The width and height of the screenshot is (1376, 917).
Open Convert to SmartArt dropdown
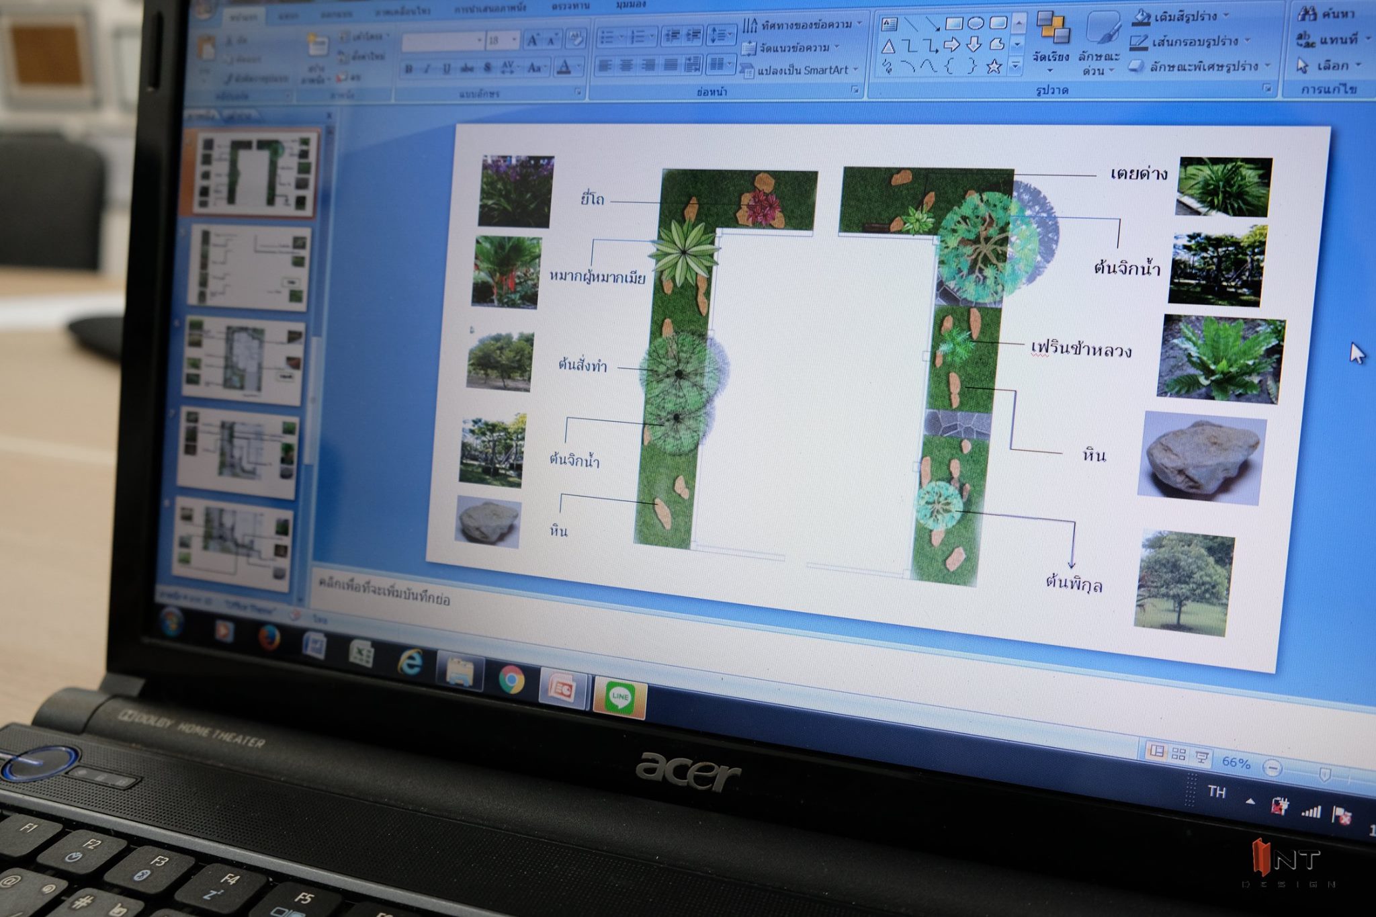pyautogui.click(x=800, y=70)
